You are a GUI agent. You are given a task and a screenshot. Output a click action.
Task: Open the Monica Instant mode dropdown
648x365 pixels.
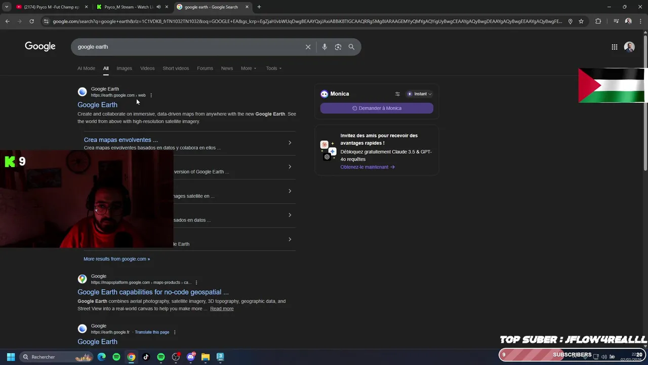click(420, 94)
